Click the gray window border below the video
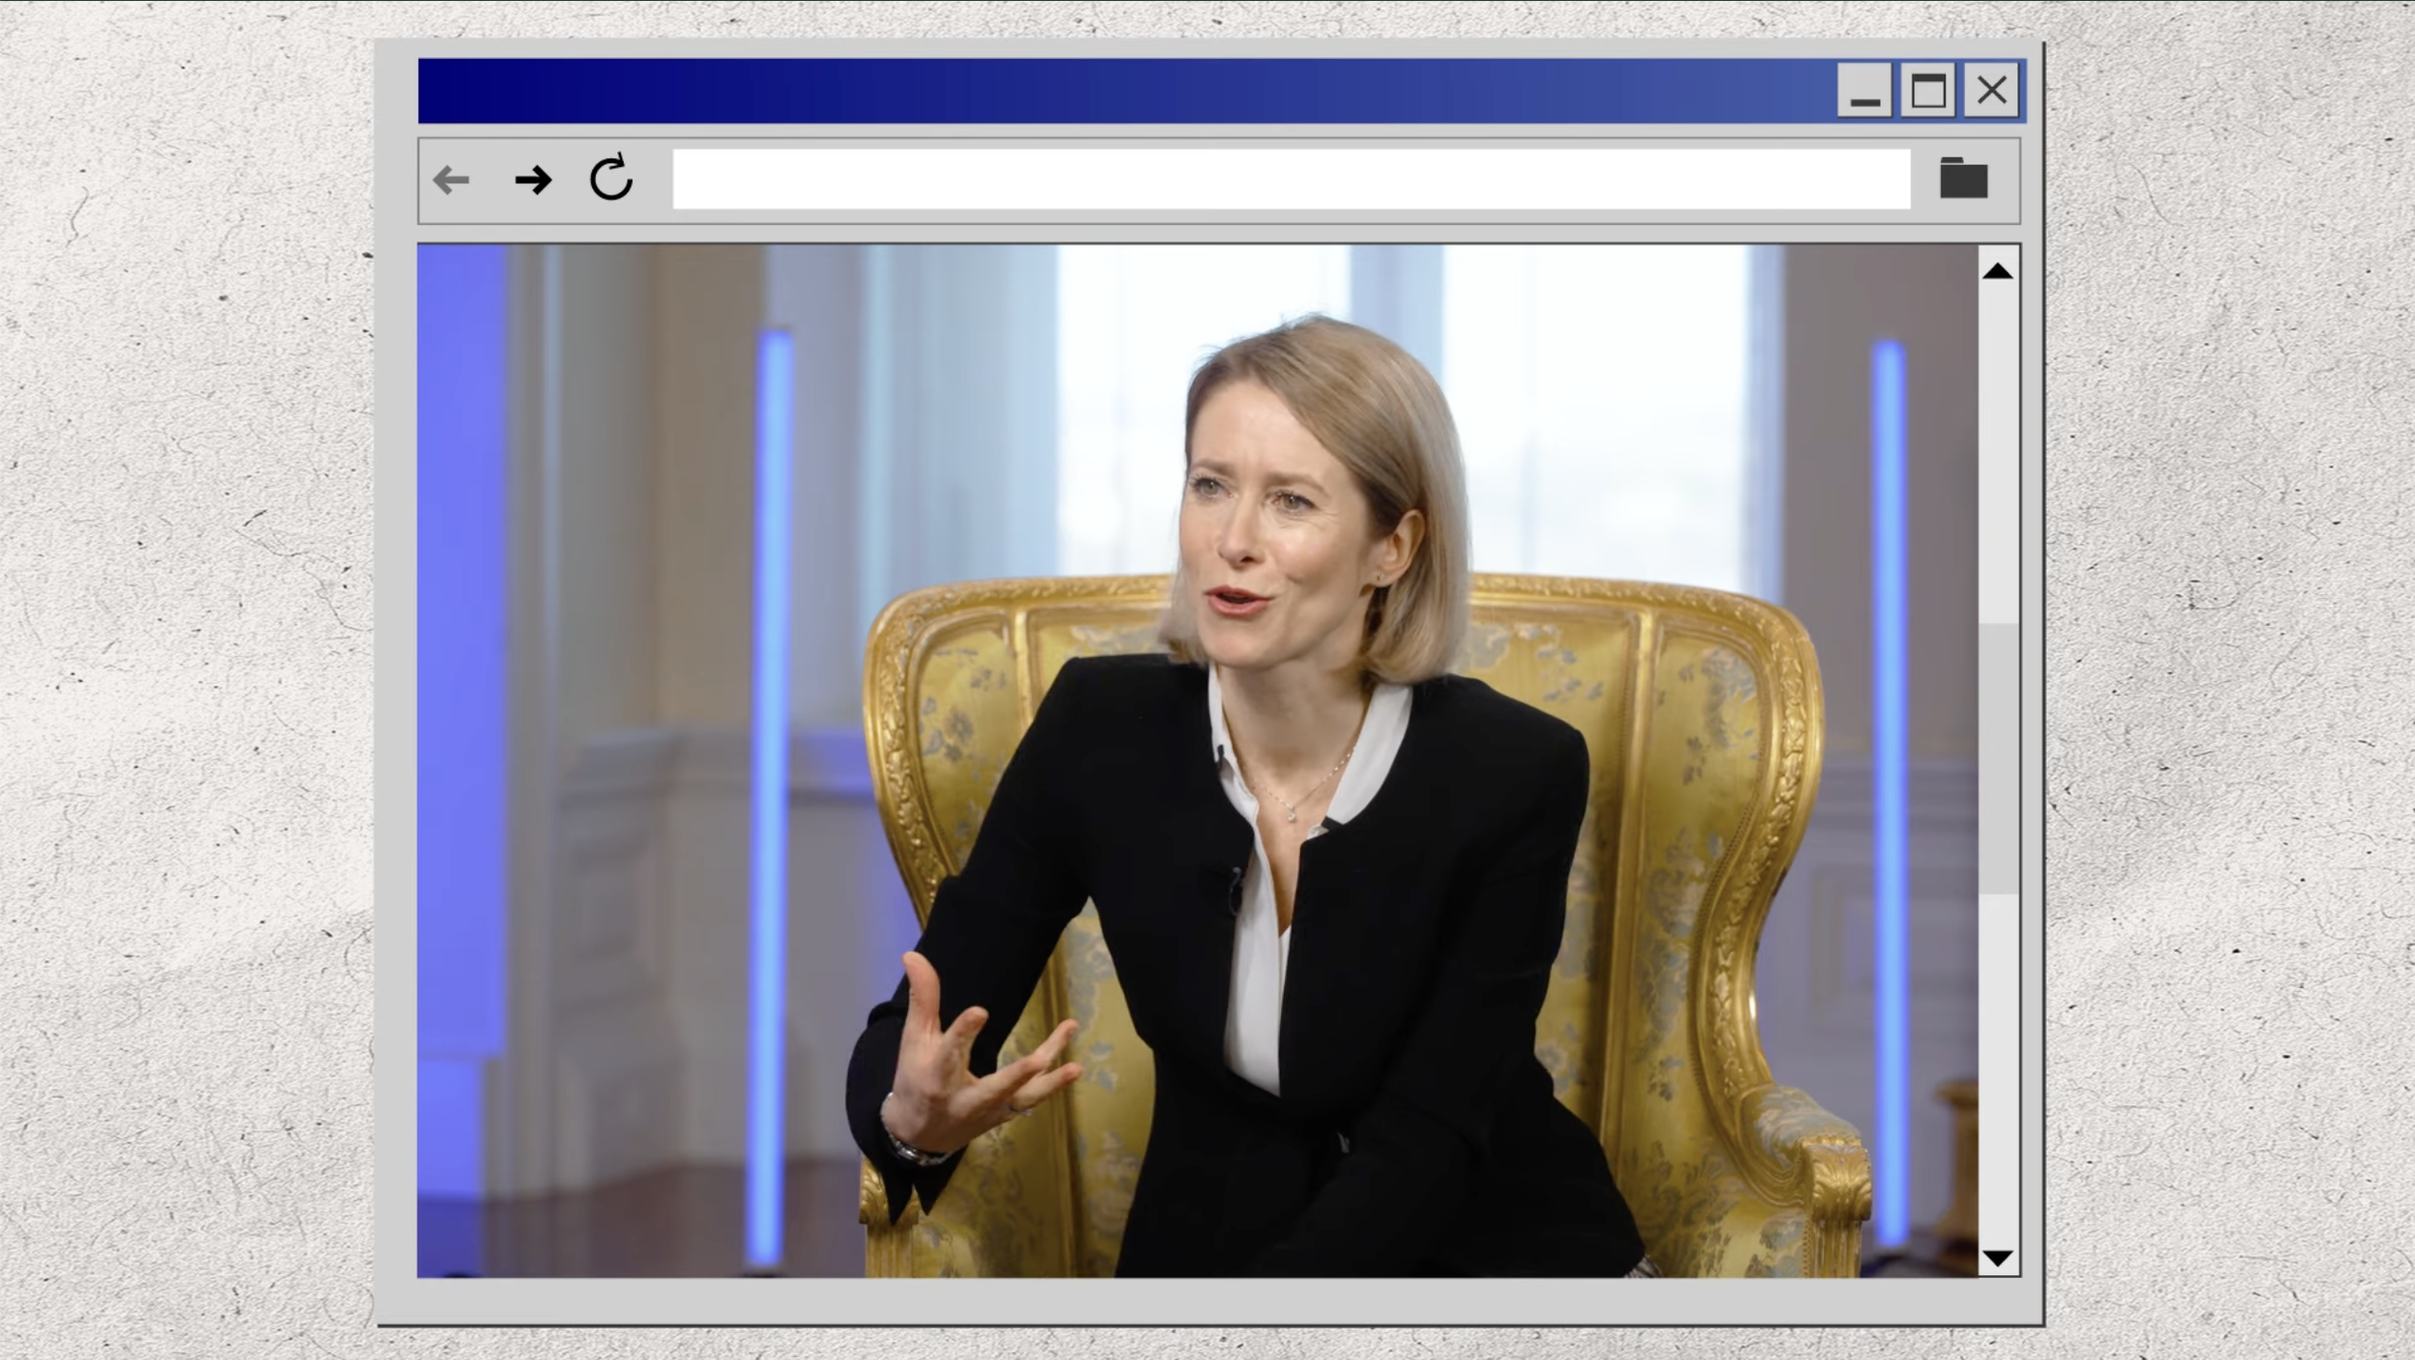 (x=1207, y=1300)
